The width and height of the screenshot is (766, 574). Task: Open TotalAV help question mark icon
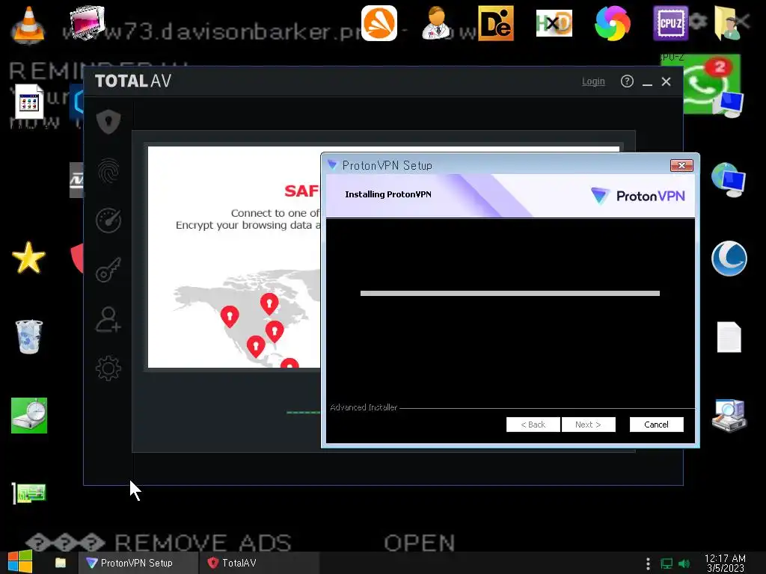click(x=627, y=81)
